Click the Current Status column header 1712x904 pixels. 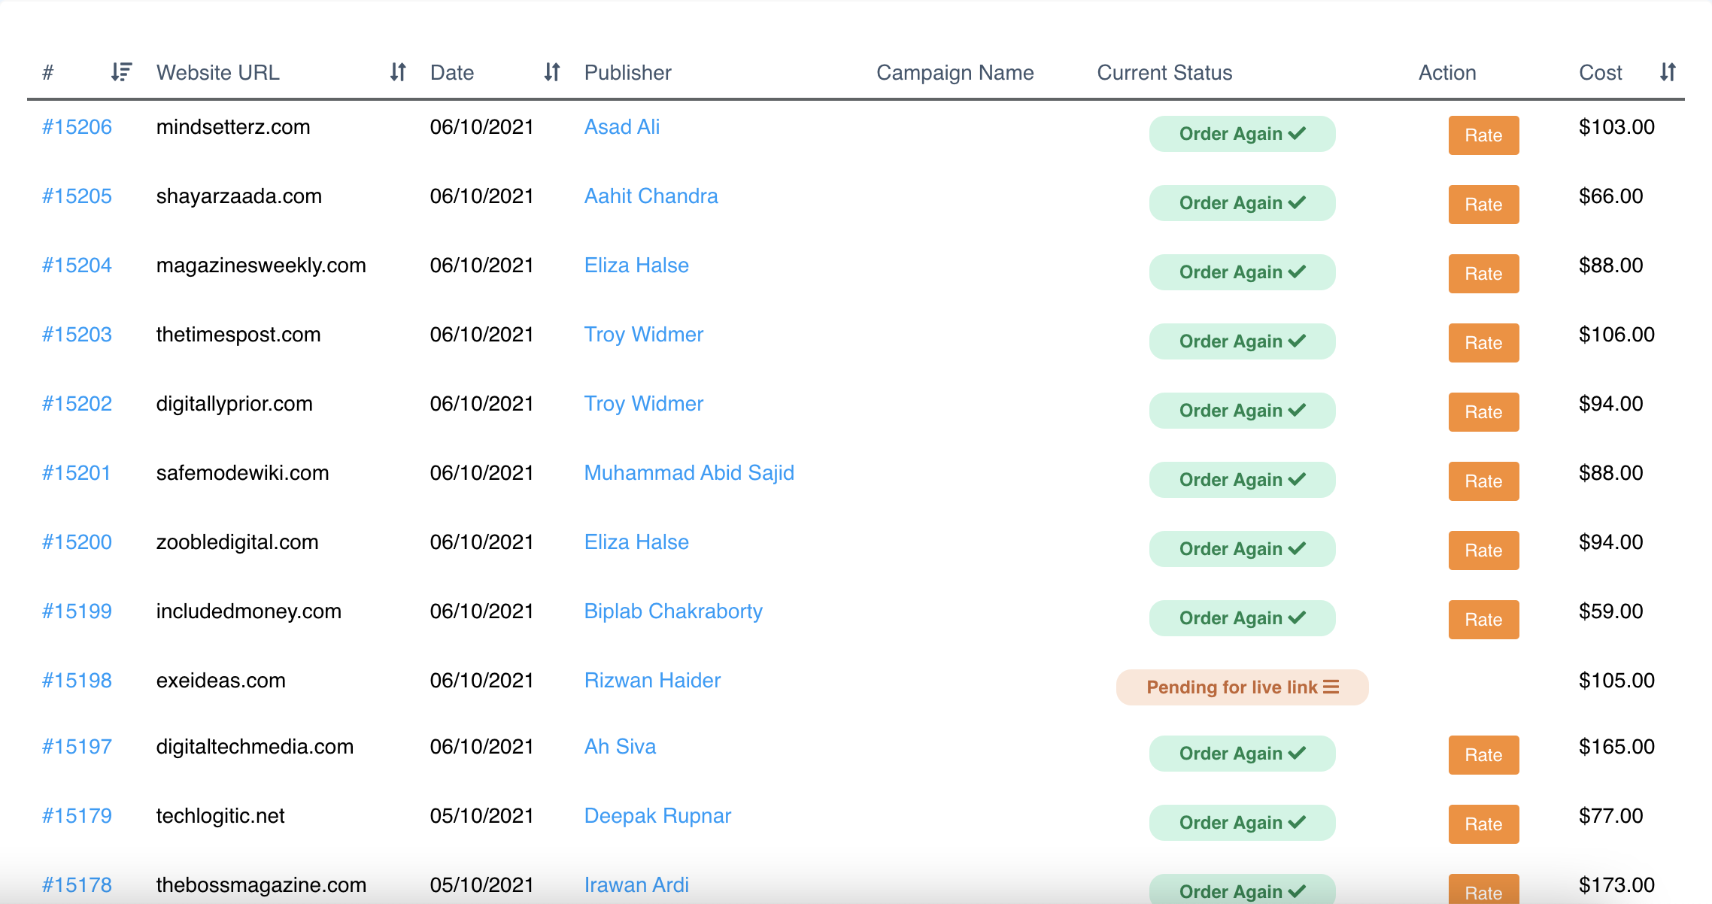(x=1164, y=72)
